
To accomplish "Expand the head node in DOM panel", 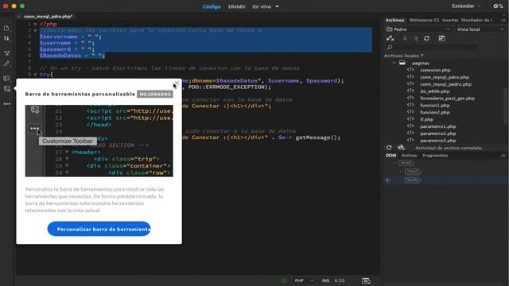I will pos(400,172).
